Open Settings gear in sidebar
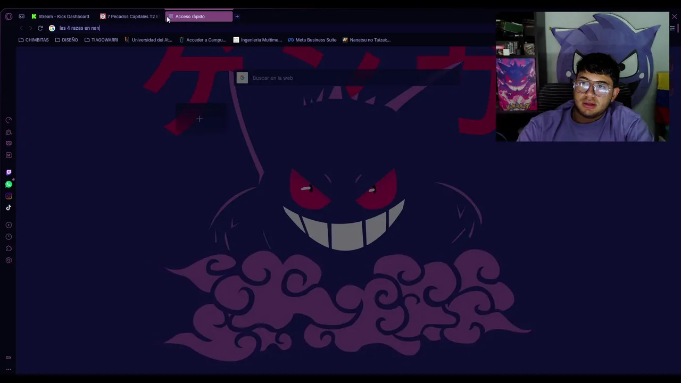 point(9,260)
